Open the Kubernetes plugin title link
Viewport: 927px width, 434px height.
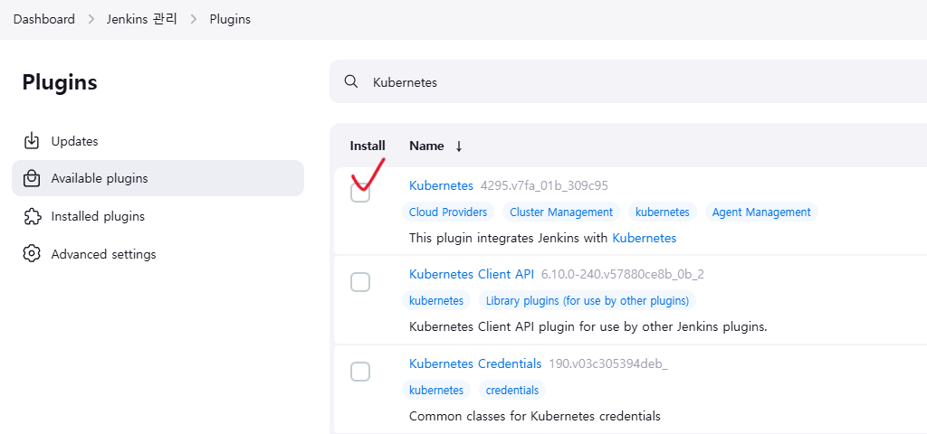pos(441,185)
